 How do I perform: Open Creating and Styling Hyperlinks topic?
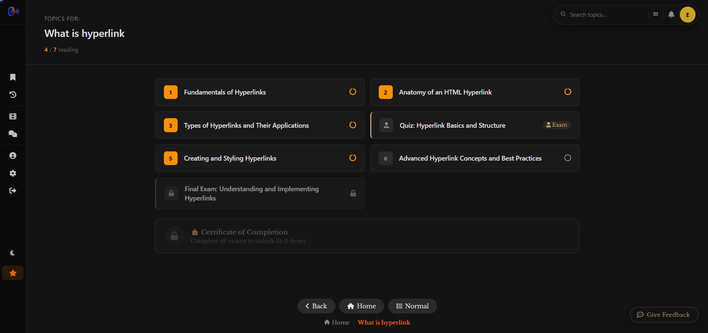[x=260, y=158]
